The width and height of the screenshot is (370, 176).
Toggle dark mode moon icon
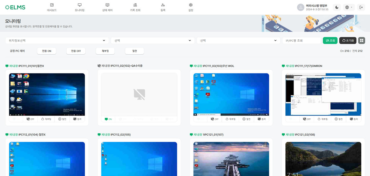click(337, 7)
